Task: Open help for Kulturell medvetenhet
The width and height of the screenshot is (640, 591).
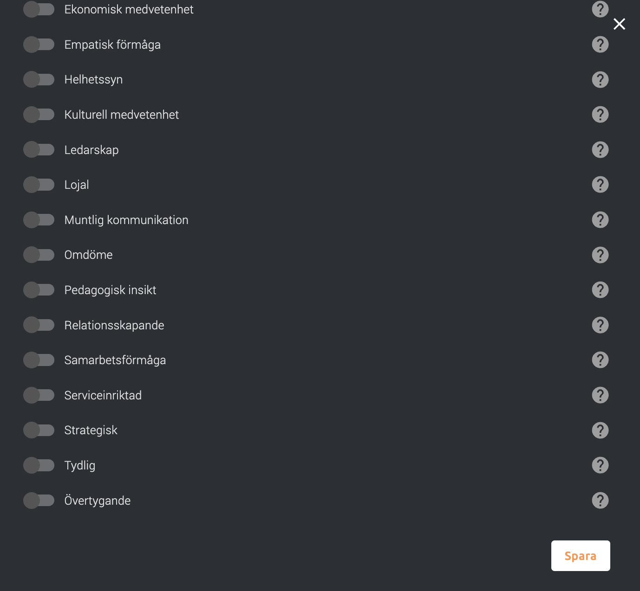Action: [x=600, y=114]
